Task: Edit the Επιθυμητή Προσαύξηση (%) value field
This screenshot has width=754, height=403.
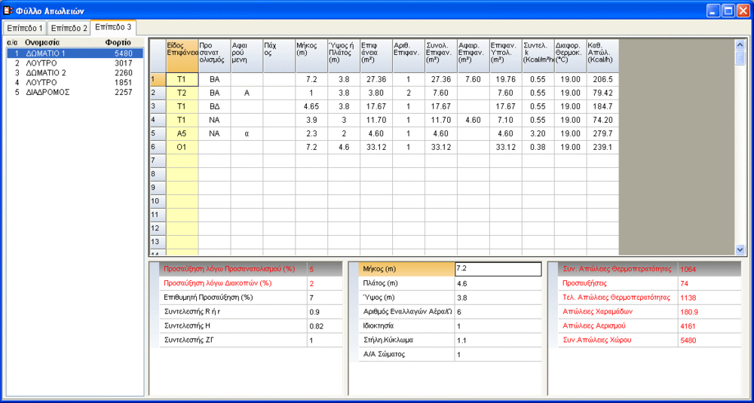Action: [x=324, y=298]
